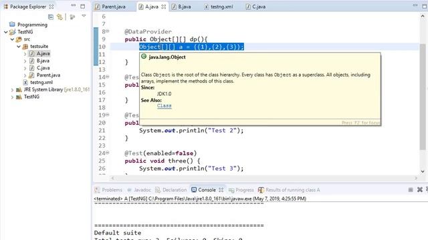Expand Parent.java in Package Explorer
The height and width of the screenshot is (240, 428).
click(x=25, y=75)
